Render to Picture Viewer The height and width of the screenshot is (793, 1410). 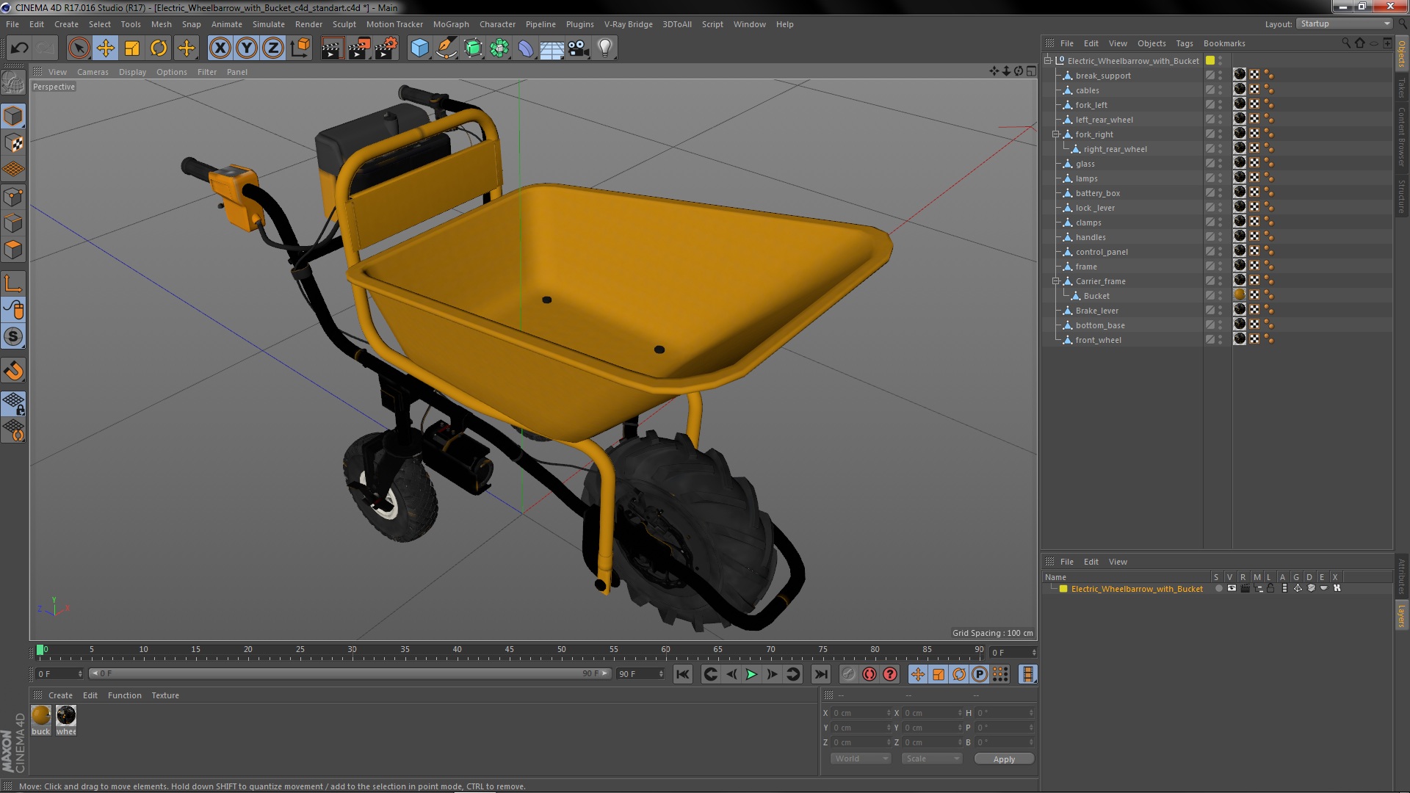(359, 48)
